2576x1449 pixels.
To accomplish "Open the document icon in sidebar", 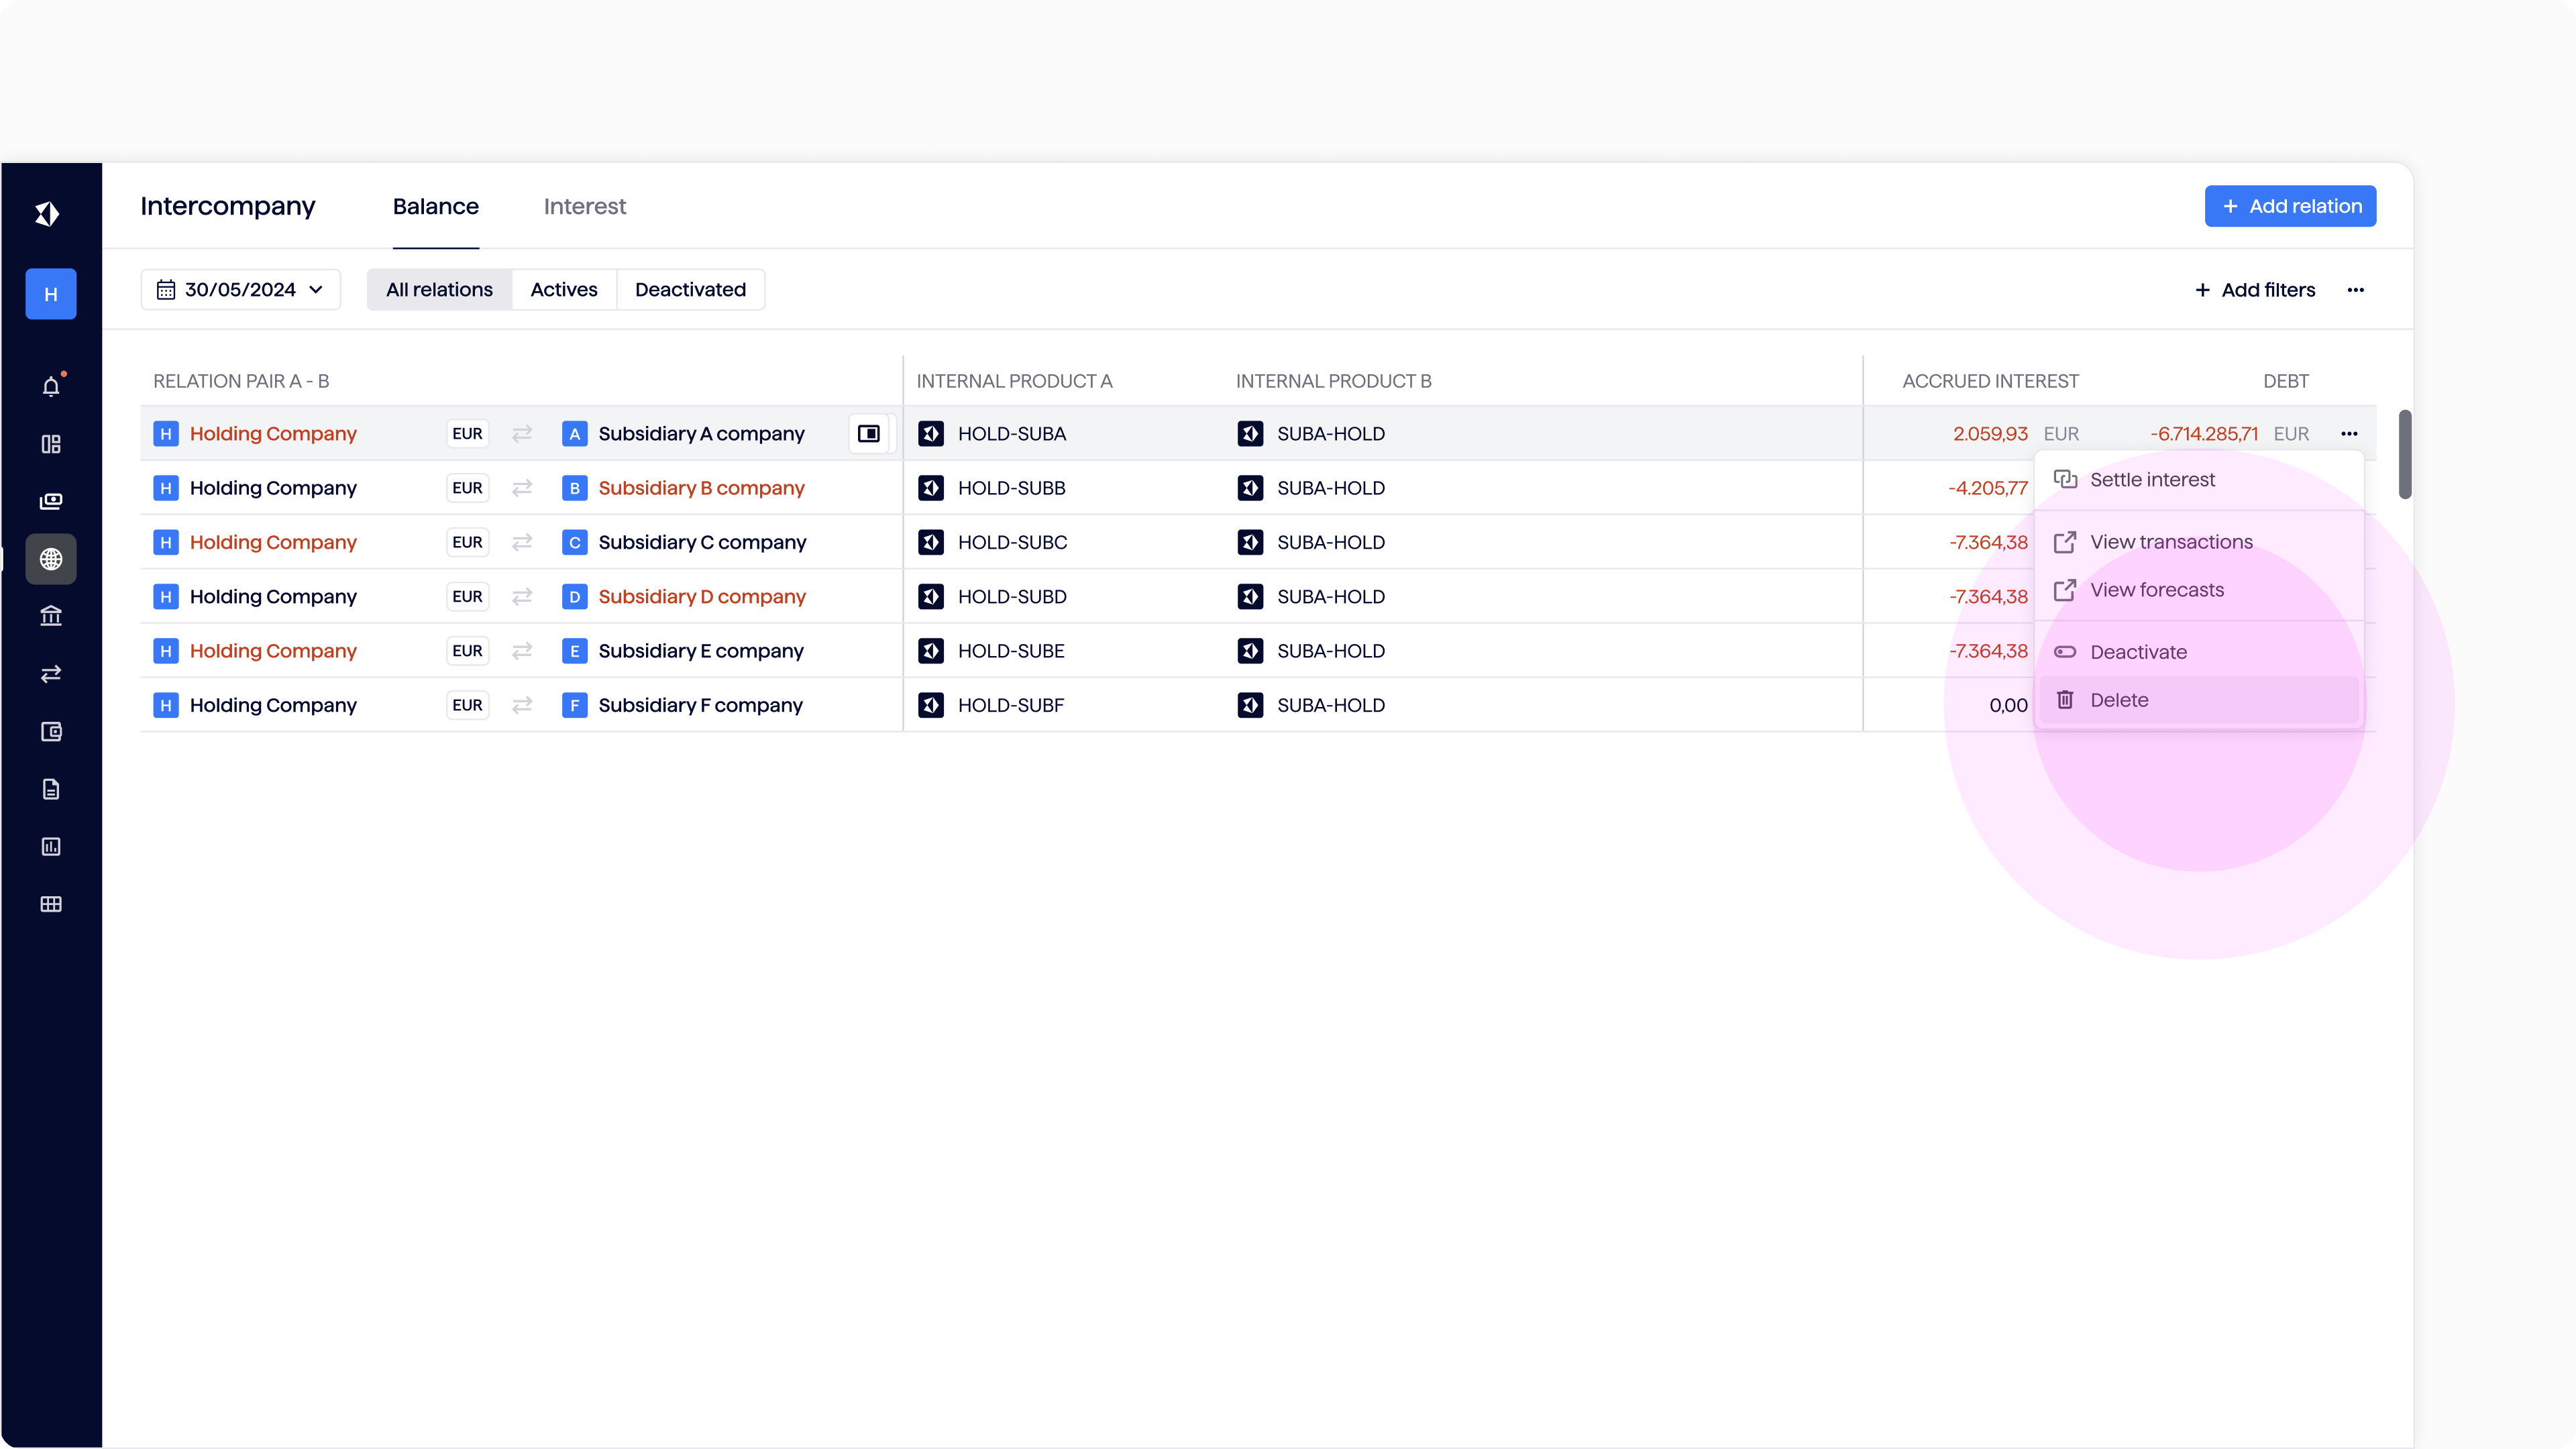I will 51,789.
